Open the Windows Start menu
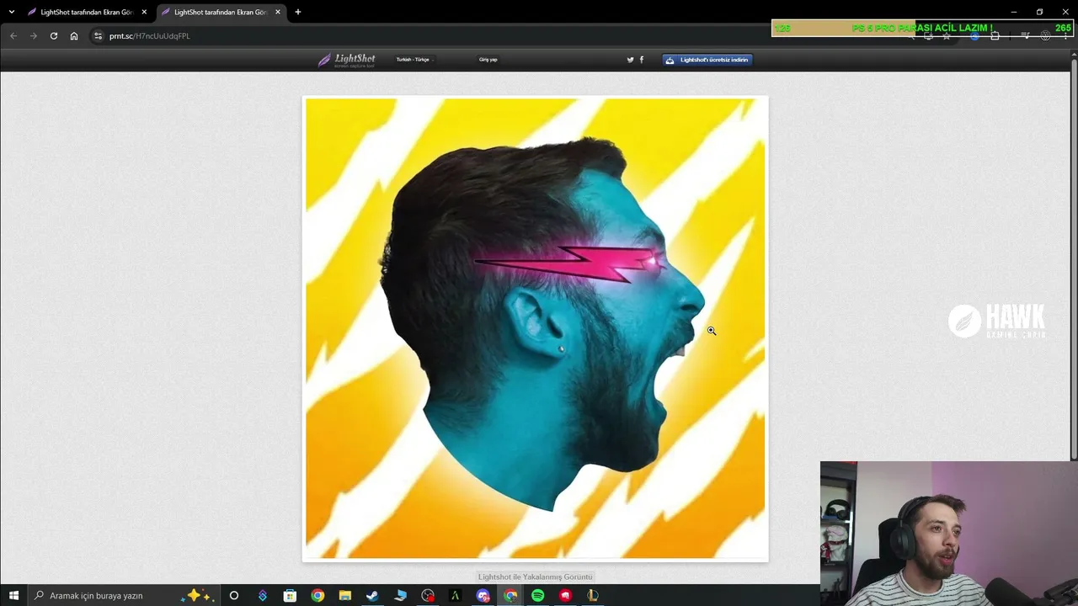 (x=13, y=595)
